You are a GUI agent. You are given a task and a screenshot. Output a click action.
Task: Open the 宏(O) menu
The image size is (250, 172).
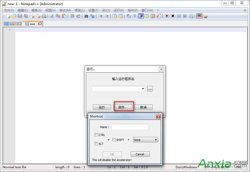[x=106, y=10]
